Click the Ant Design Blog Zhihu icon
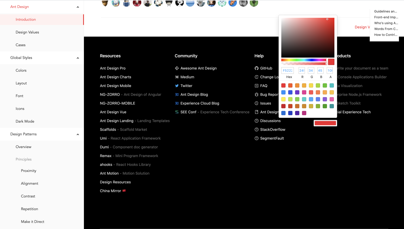Screen dimensions: 404x229 (x=177, y=95)
